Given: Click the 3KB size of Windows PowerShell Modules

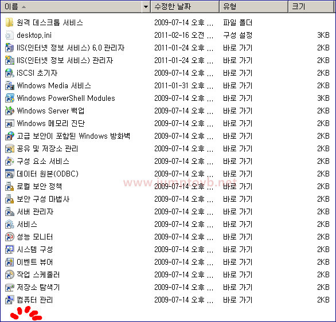Looking at the screenshot, I should [x=323, y=99].
